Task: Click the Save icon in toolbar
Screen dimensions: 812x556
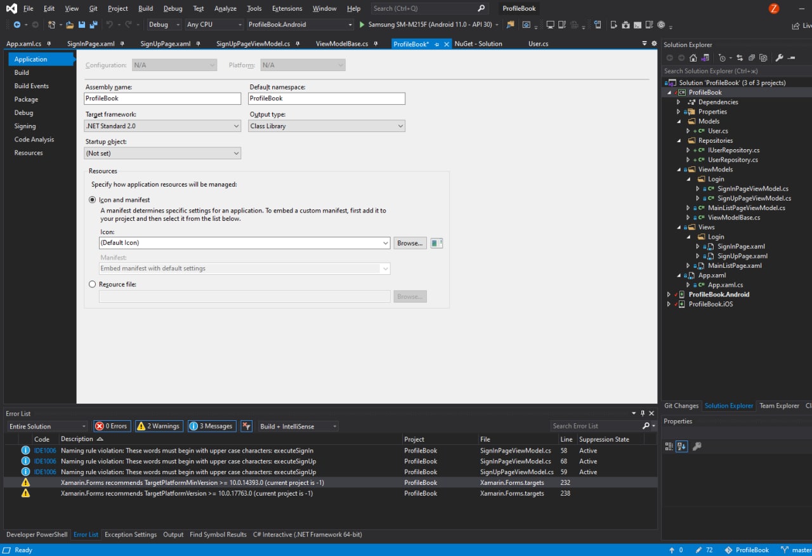Action: click(x=82, y=25)
